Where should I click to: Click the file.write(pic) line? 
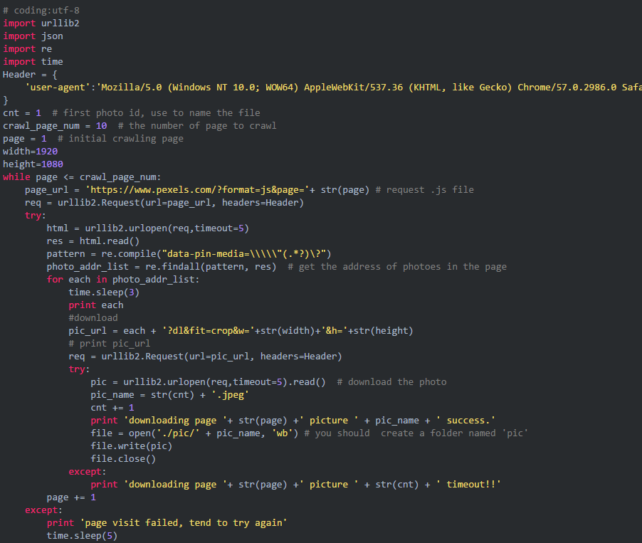(132, 446)
